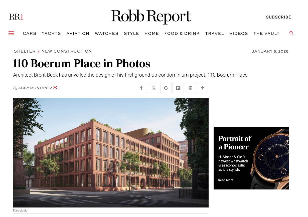Pin article on Pinterest
The width and height of the screenshot is (308, 217).
(x=190, y=88)
